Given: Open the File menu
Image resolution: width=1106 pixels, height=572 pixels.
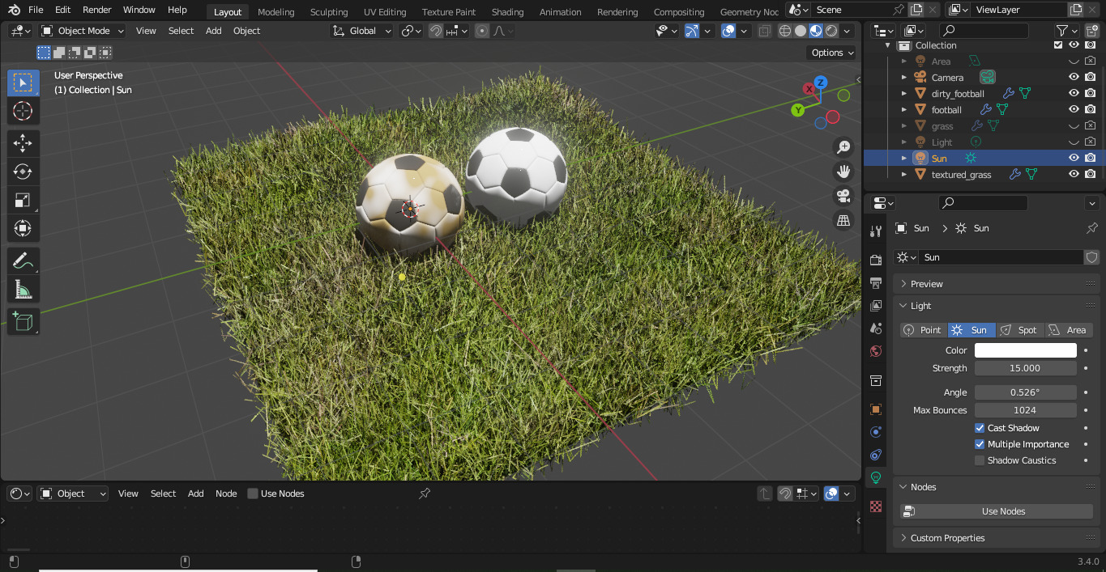Looking at the screenshot, I should (x=36, y=10).
